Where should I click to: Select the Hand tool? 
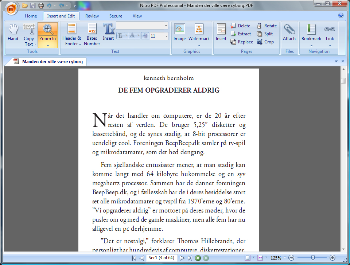pyautogui.click(x=13, y=33)
